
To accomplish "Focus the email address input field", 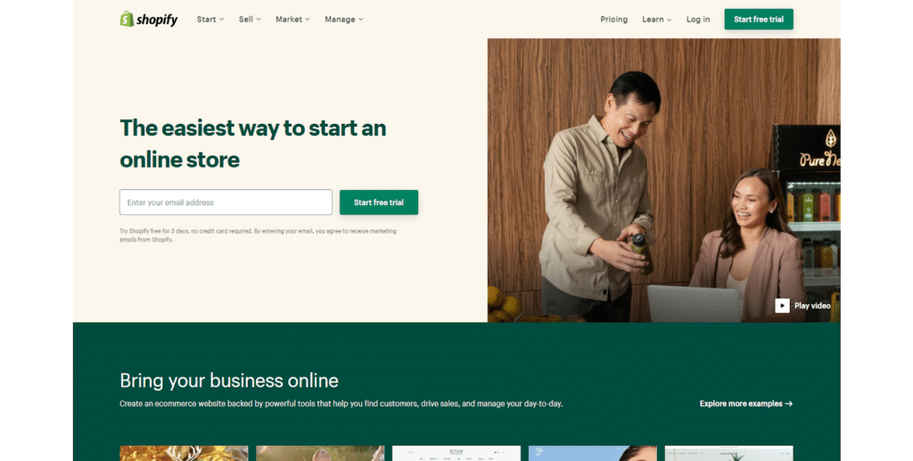I will pos(226,202).
